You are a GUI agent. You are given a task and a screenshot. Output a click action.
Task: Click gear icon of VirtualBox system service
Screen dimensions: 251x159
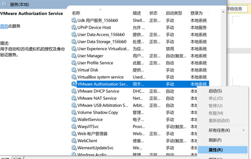click(74, 77)
